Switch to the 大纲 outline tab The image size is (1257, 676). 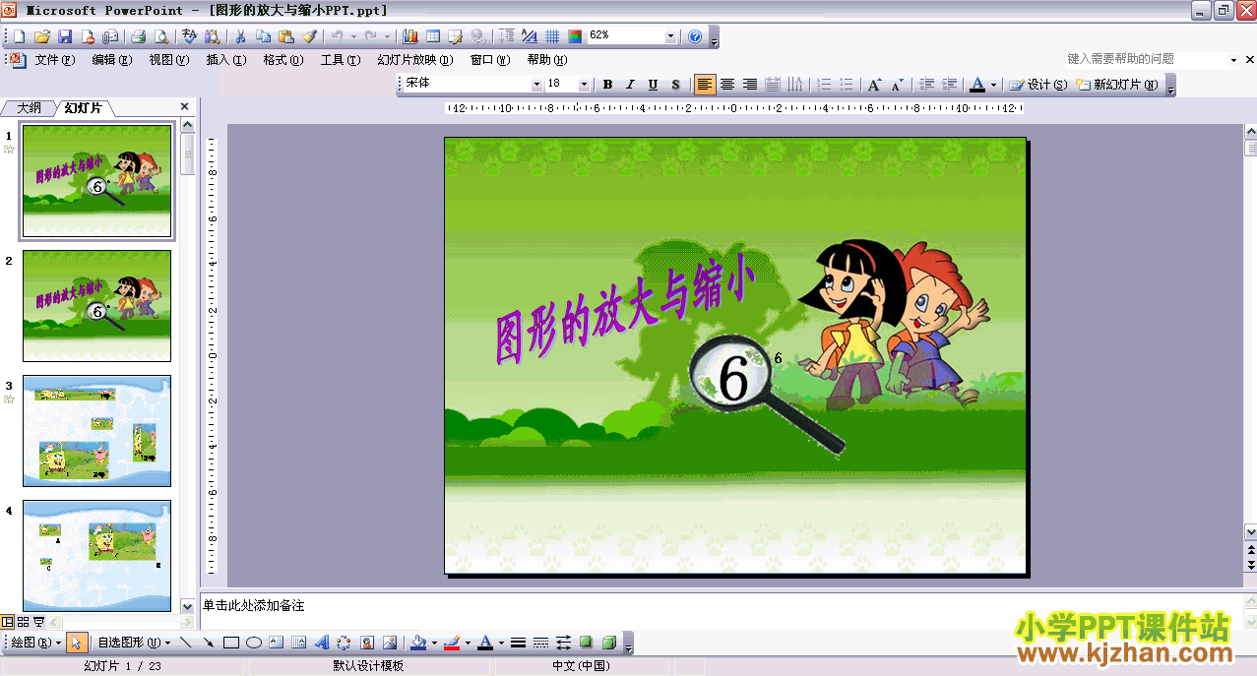(x=30, y=107)
